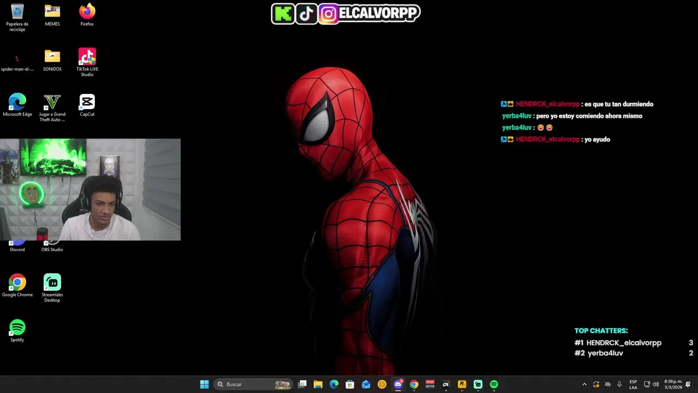This screenshot has width=698, height=393.
Task: Select the Discord desktop shortcut label
Action: (17, 249)
